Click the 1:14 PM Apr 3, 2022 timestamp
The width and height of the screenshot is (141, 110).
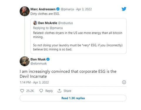tap(34, 82)
